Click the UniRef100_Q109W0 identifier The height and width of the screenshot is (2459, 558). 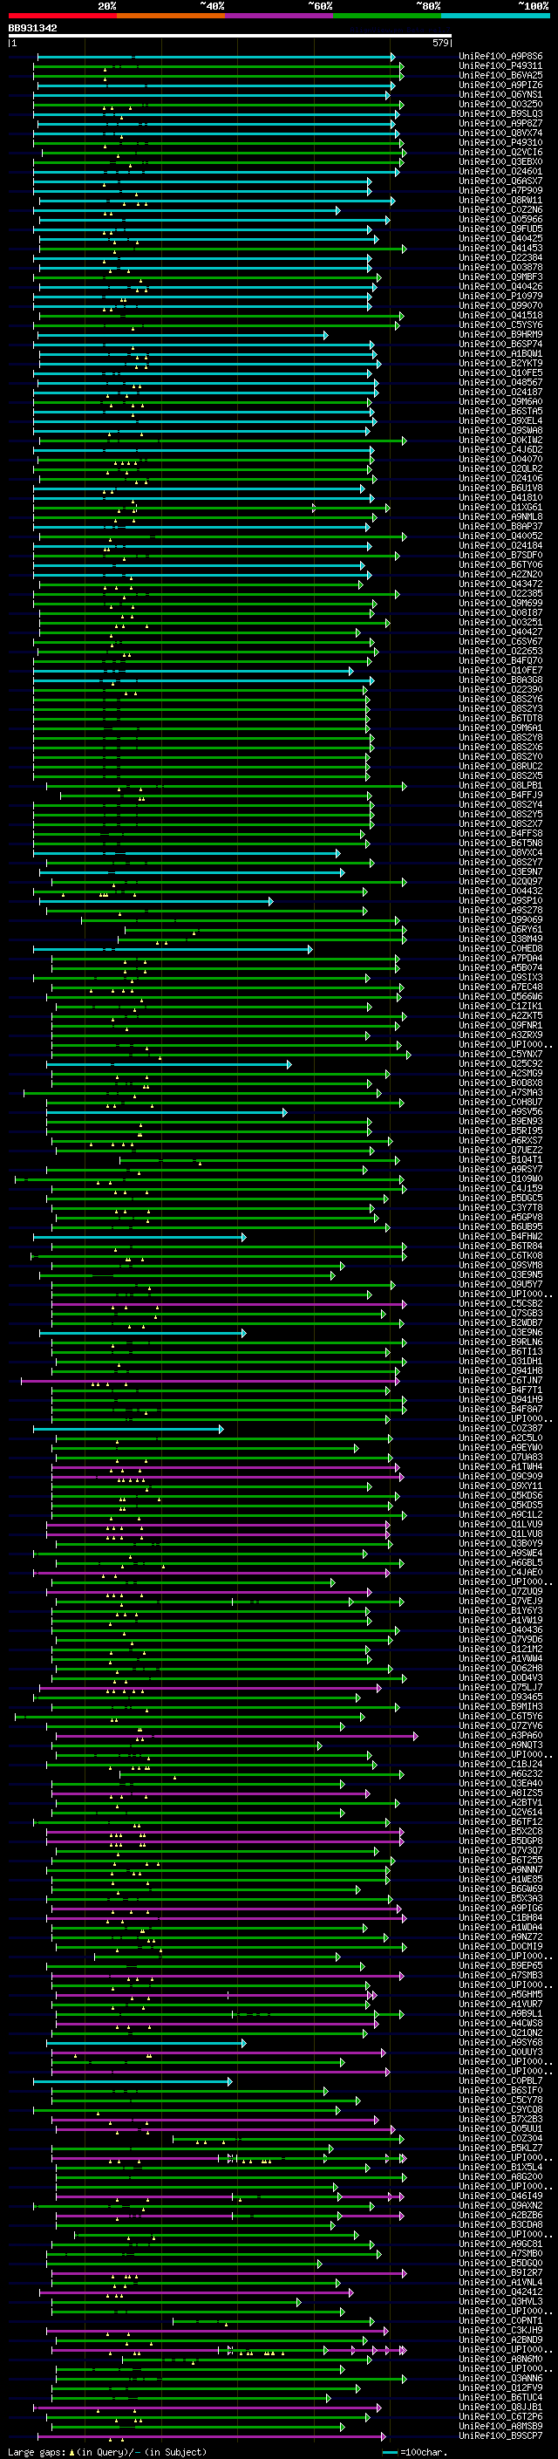500,1179
